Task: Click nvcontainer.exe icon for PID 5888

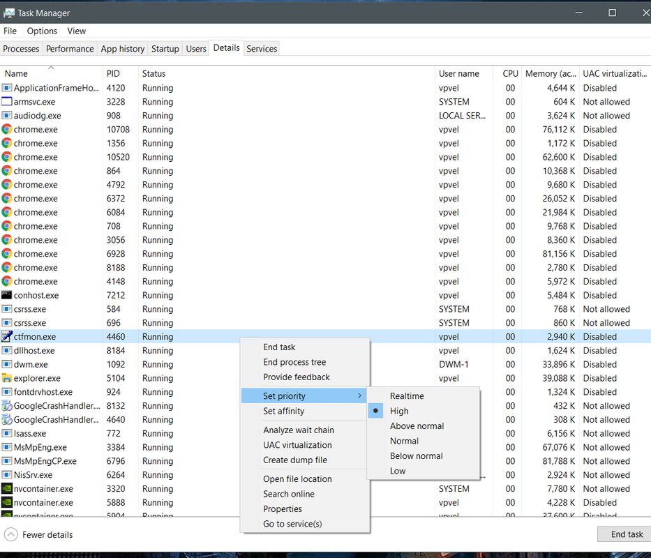Action: (x=7, y=502)
